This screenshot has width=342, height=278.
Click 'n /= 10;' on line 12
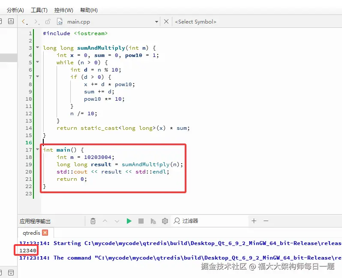click(84, 114)
